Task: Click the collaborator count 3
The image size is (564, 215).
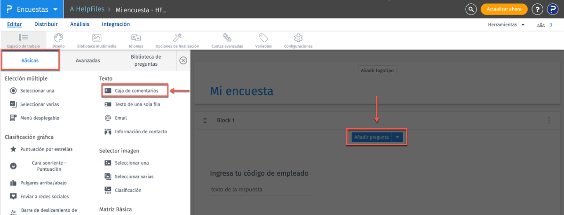Action: [x=551, y=25]
